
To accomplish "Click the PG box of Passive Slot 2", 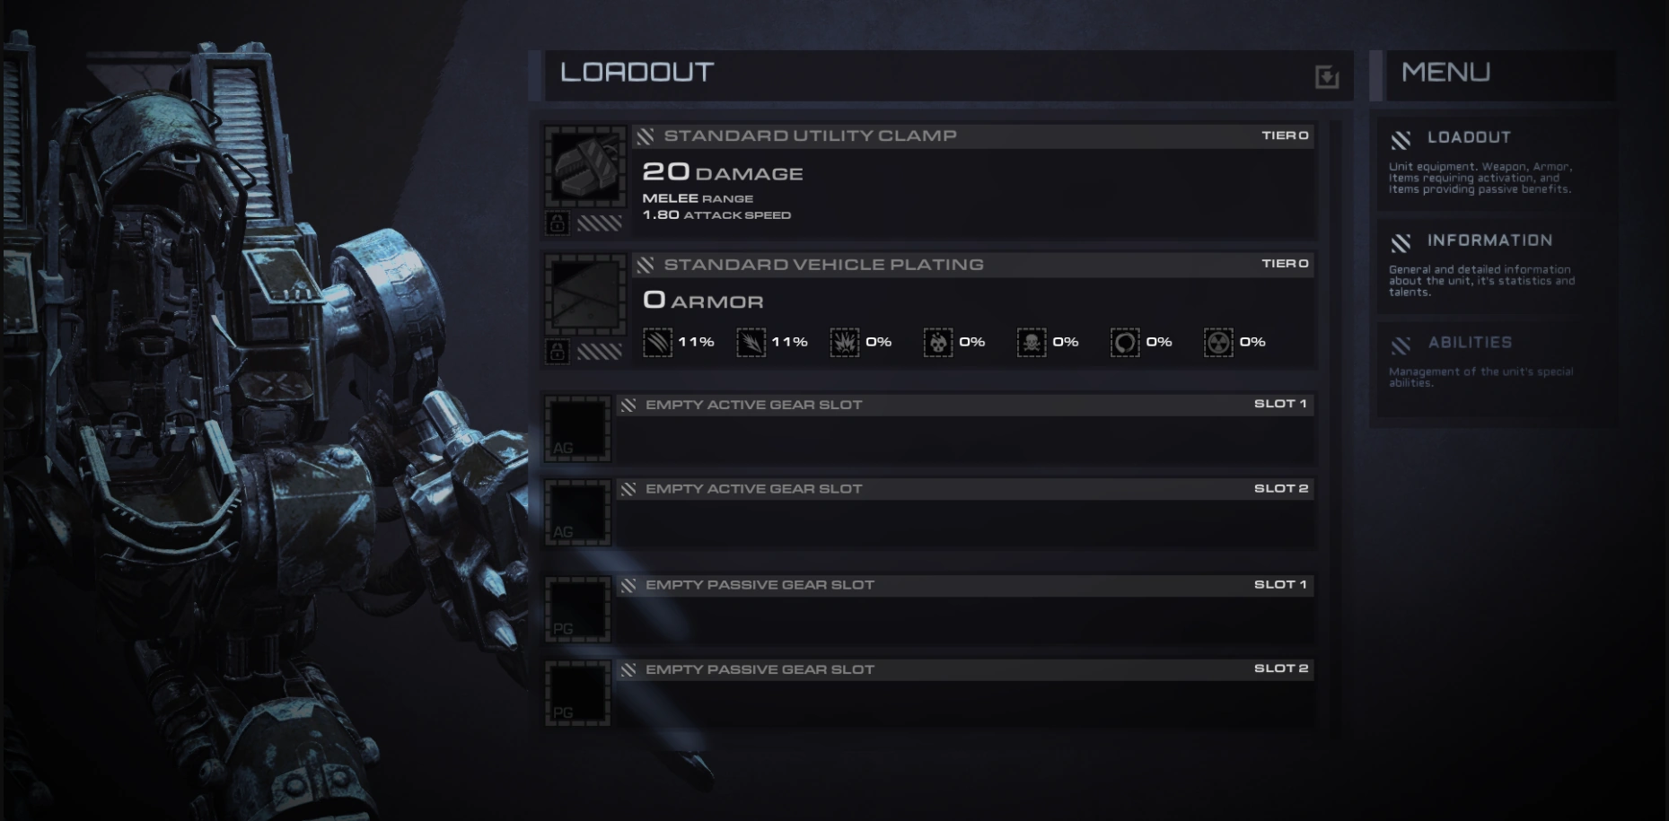I will pos(578,694).
